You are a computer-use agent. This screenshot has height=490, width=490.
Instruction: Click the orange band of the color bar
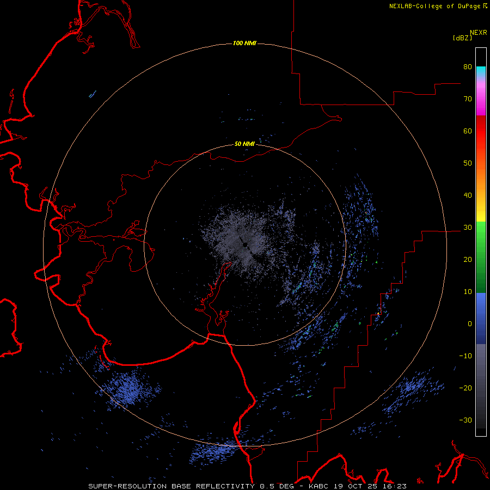tap(481, 180)
